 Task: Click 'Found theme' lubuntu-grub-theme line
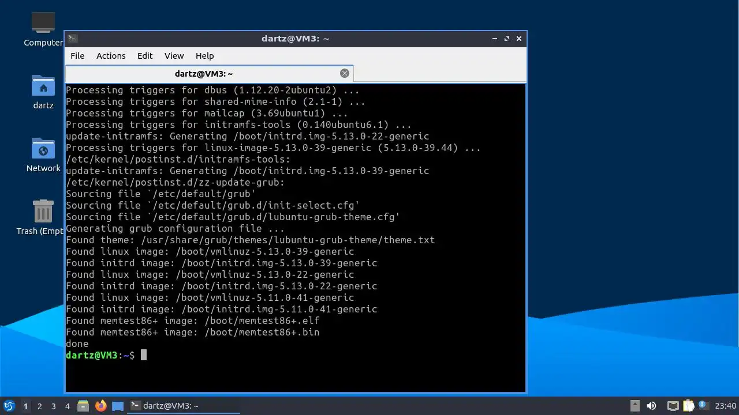point(250,240)
